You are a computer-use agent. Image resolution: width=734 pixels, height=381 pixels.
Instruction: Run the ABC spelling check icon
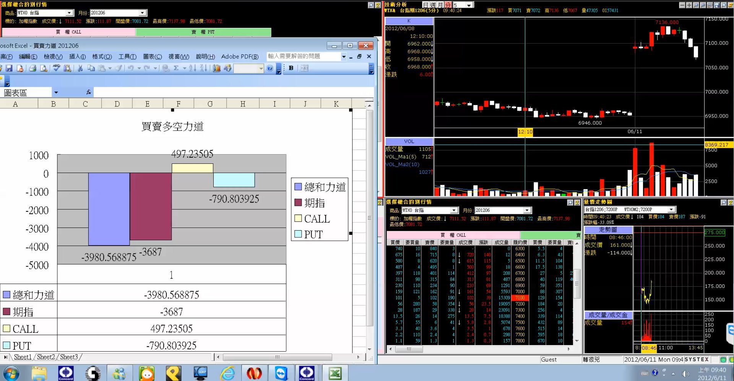point(57,68)
